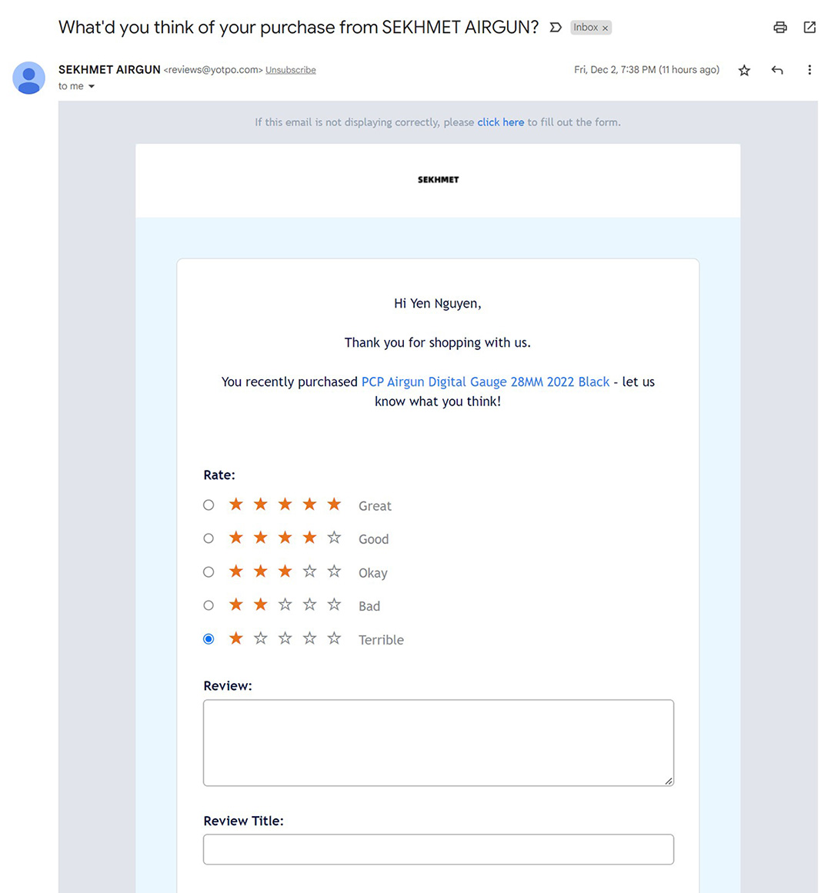Click the 'Good' rating label

(374, 538)
